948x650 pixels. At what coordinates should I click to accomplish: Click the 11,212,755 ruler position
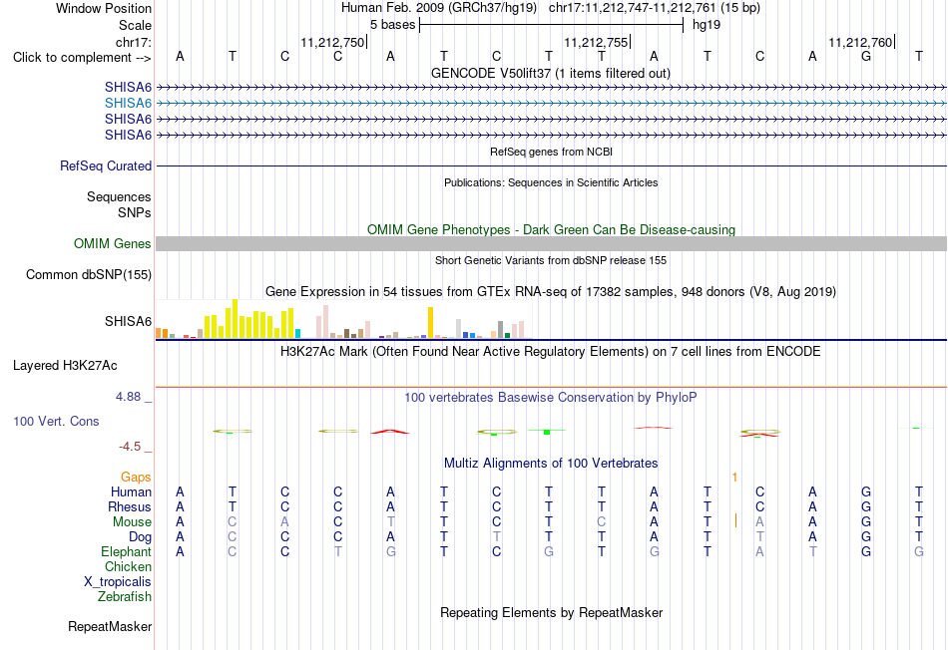596,42
